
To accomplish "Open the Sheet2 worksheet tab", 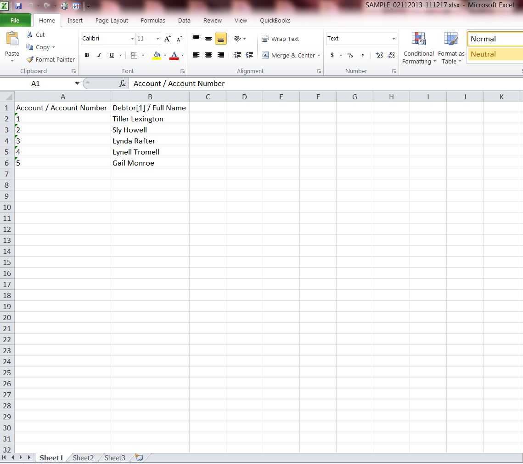I will tap(83, 458).
